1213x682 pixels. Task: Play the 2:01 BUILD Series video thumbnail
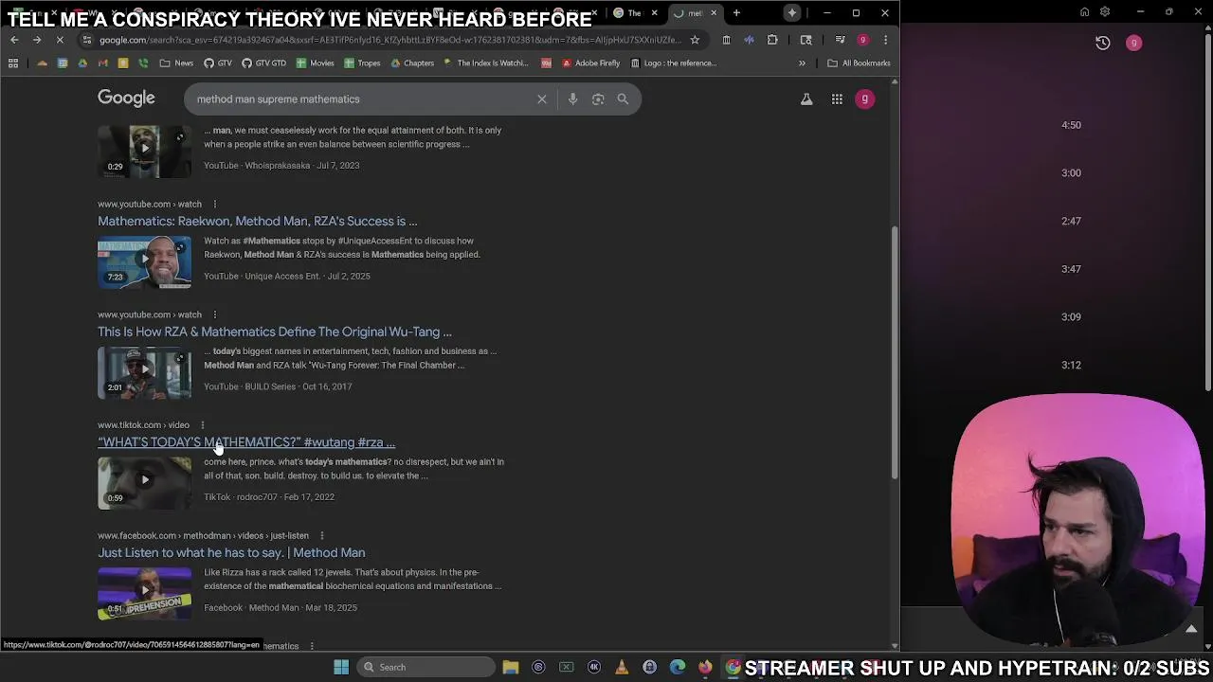click(144, 373)
